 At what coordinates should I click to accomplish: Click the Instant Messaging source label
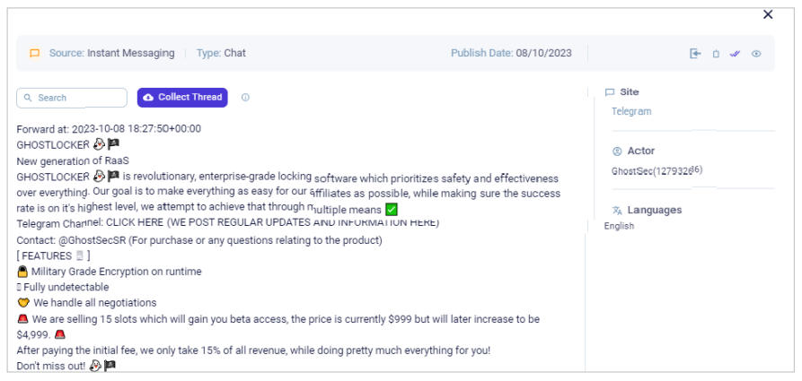pyautogui.click(x=131, y=53)
